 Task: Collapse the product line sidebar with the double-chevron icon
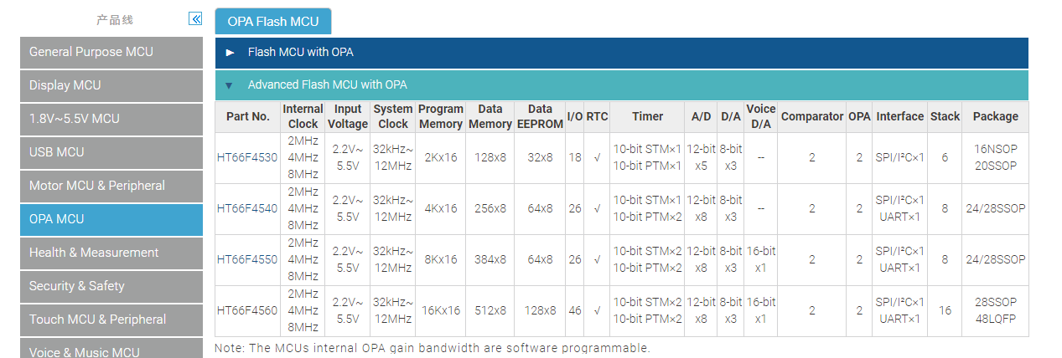click(x=195, y=18)
